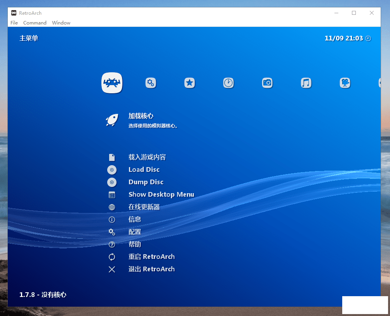The width and height of the screenshot is (390, 316).
Task: Open the Video camera tab icon
Action: pyautogui.click(x=345, y=83)
